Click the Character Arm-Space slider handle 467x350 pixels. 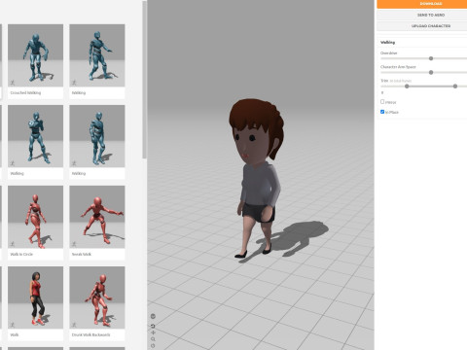pyautogui.click(x=431, y=72)
